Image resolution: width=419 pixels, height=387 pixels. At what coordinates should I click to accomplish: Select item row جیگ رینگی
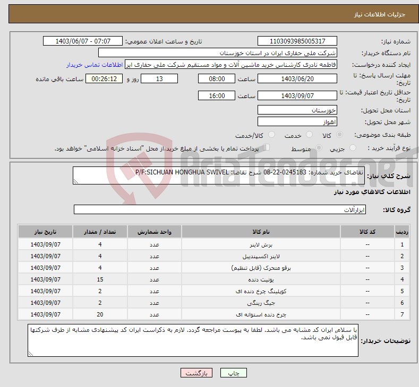(213, 303)
